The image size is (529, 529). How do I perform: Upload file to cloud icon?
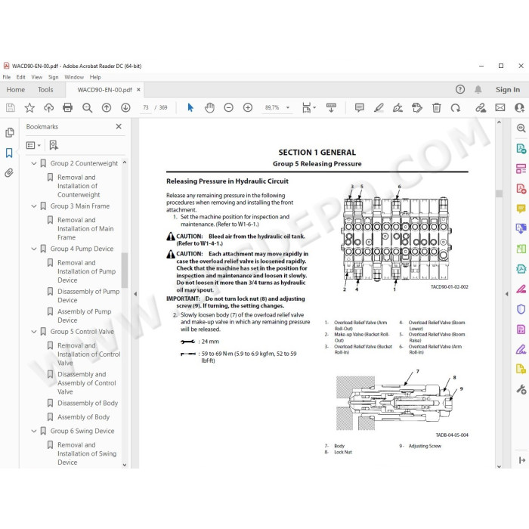(49, 107)
